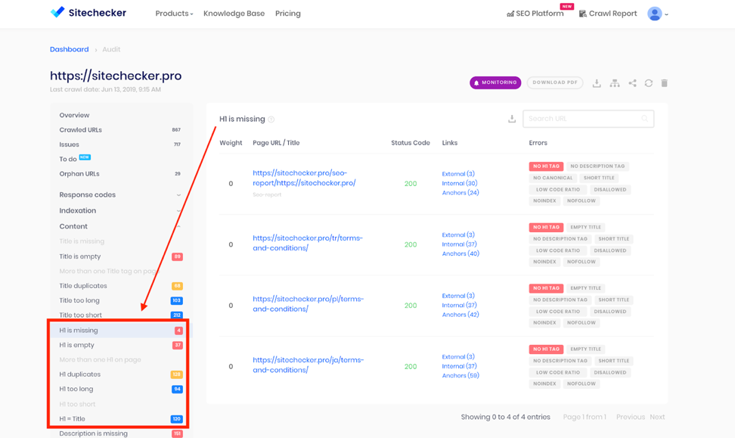Click the search magnifier icon in URL field

click(x=644, y=119)
